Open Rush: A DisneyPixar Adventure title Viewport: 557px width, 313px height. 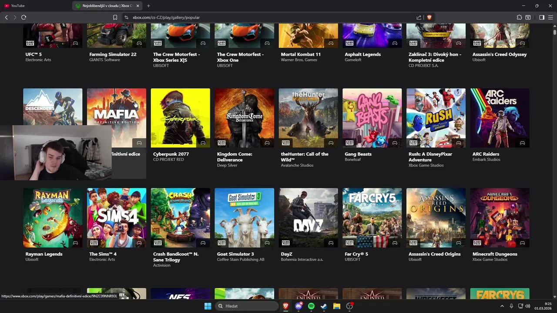[x=430, y=157]
